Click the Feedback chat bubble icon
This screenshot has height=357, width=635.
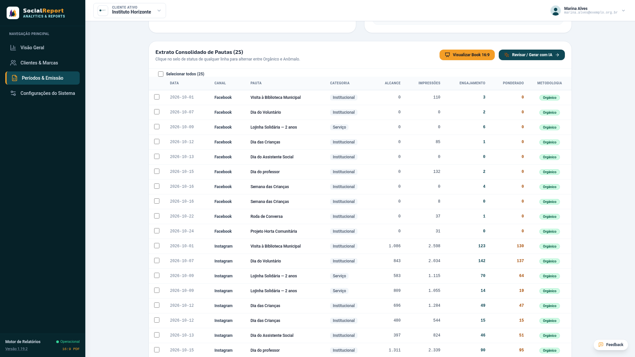[x=601, y=345]
